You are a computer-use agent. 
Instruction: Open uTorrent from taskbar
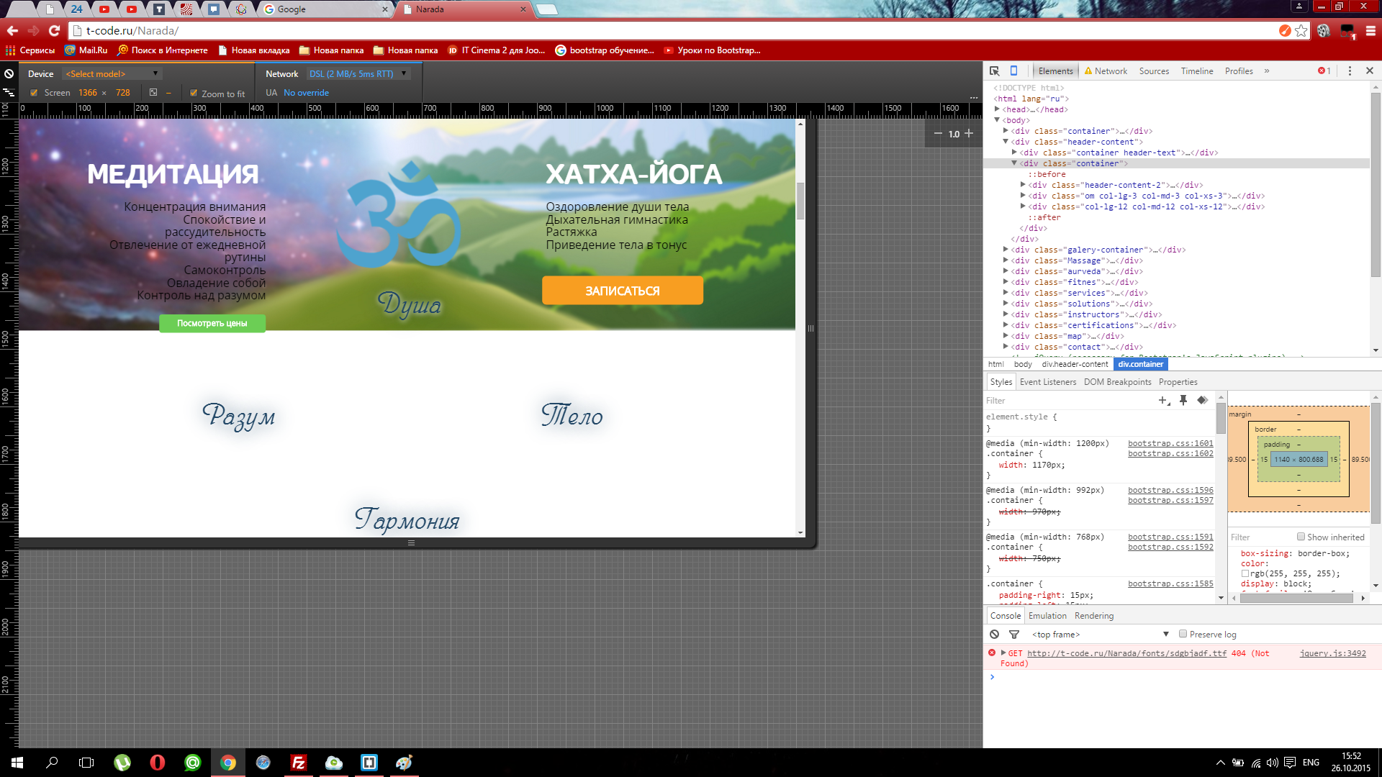point(122,763)
